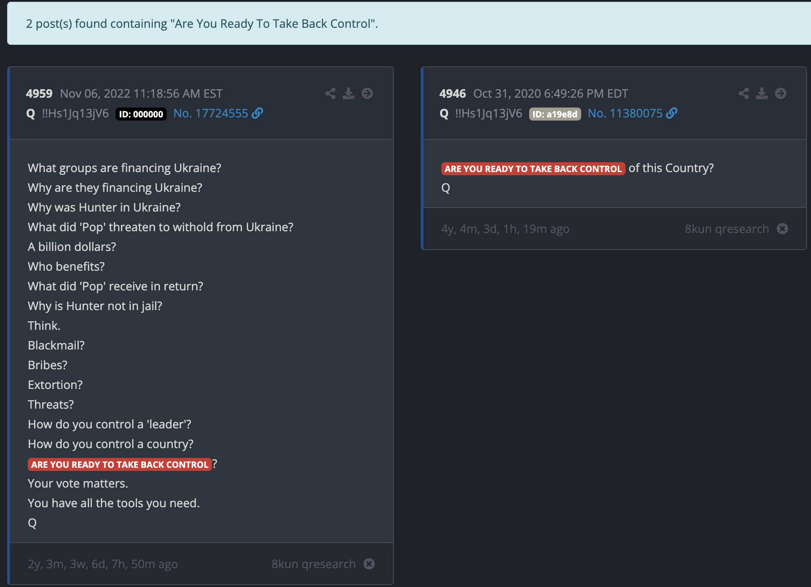Click tripcode !!Hs1Jq13jV6 in post 4959
Image resolution: width=811 pixels, height=587 pixels.
[x=75, y=113]
